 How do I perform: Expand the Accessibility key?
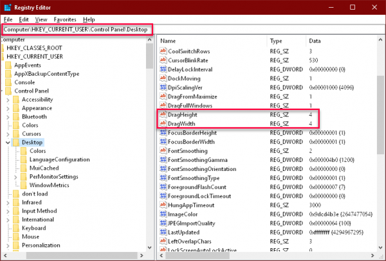(x=8, y=100)
